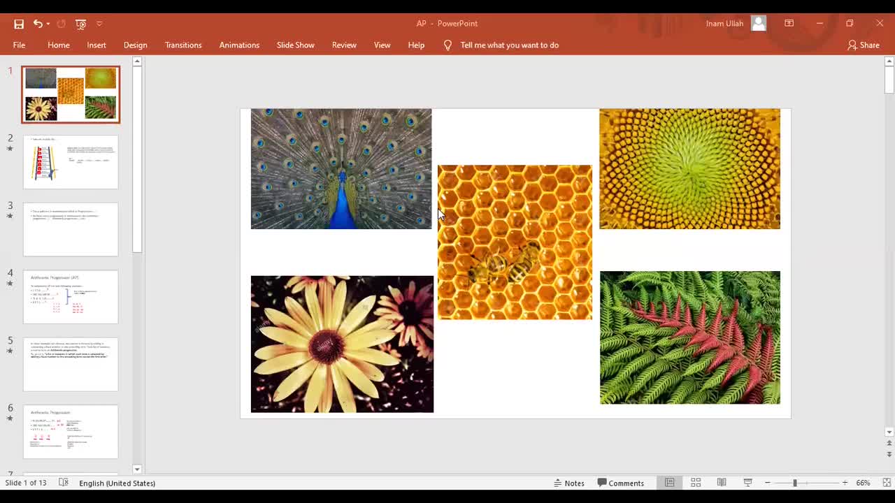This screenshot has width=895, height=503.
Task: Select the peacock picture on slide
Action: point(341,168)
